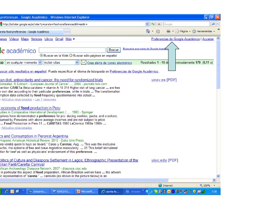Screen dimensions: 270x203
Task: Click the double chevron toolbar overflow icon
Action: [219, 30]
